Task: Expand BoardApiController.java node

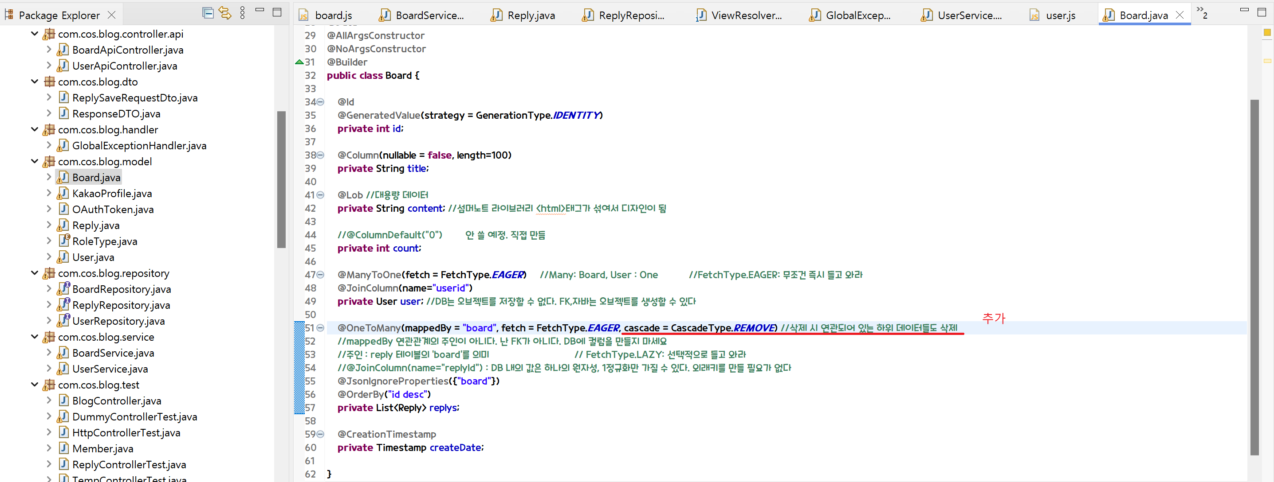Action: point(48,49)
